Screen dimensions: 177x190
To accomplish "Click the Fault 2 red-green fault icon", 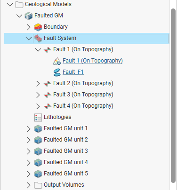I will coord(48,84).
